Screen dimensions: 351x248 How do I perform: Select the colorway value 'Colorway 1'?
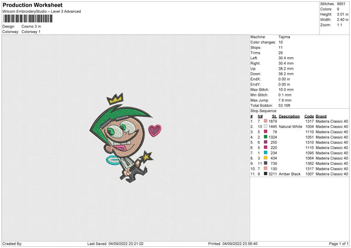[31, 32]
